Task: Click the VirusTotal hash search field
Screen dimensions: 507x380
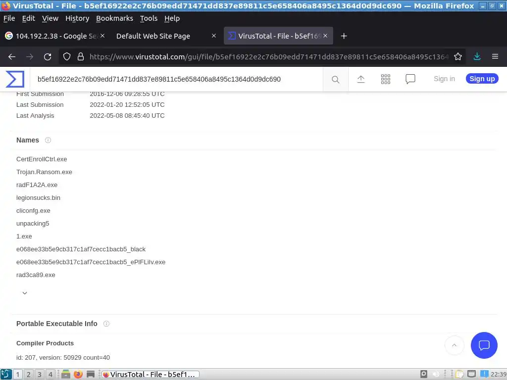Action: point(177,79)
